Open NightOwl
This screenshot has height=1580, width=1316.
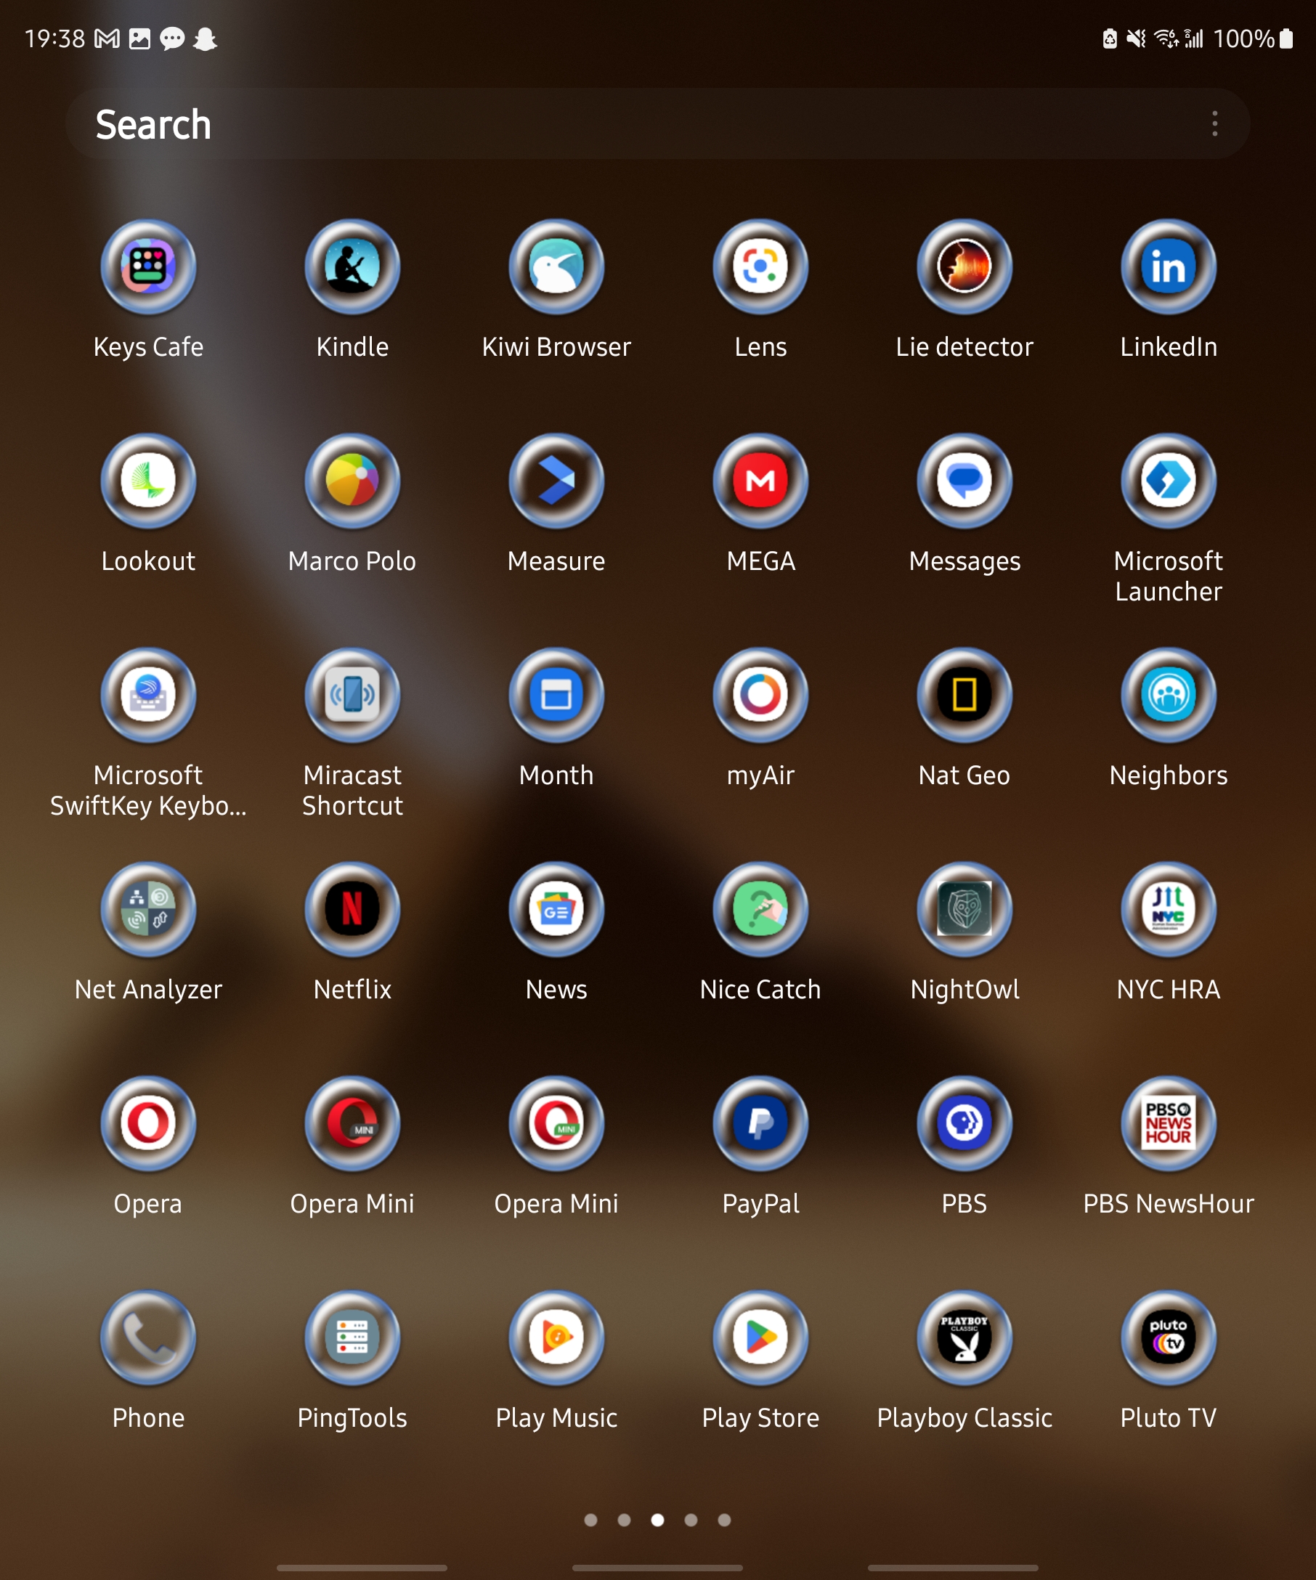point(964,909)
